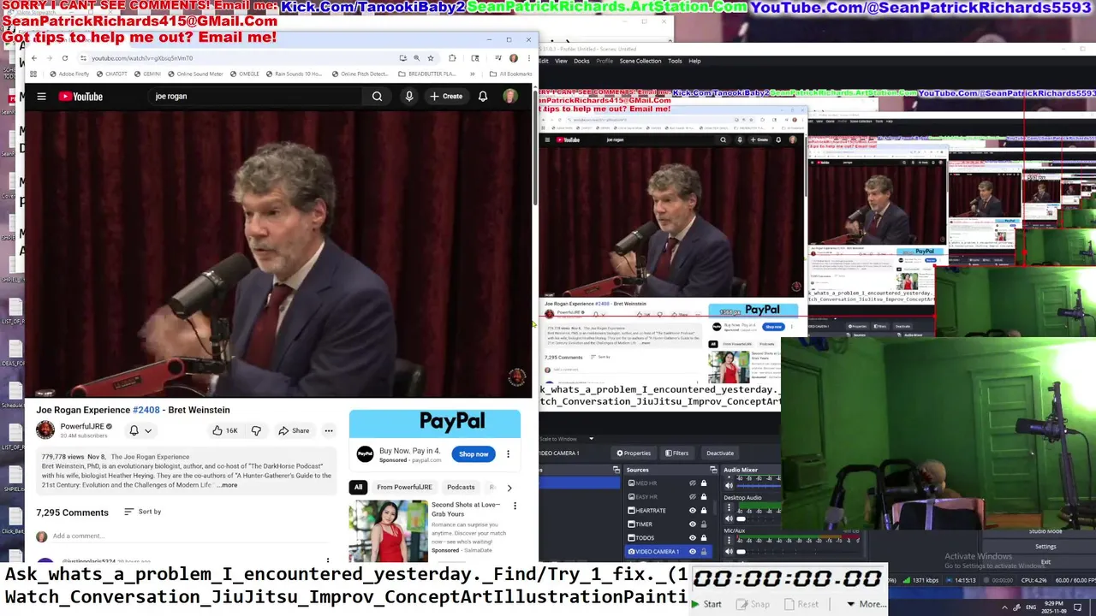Open options menu on PayPal ad
Screen dimensions: 1096x616
[x=508, y=454]
